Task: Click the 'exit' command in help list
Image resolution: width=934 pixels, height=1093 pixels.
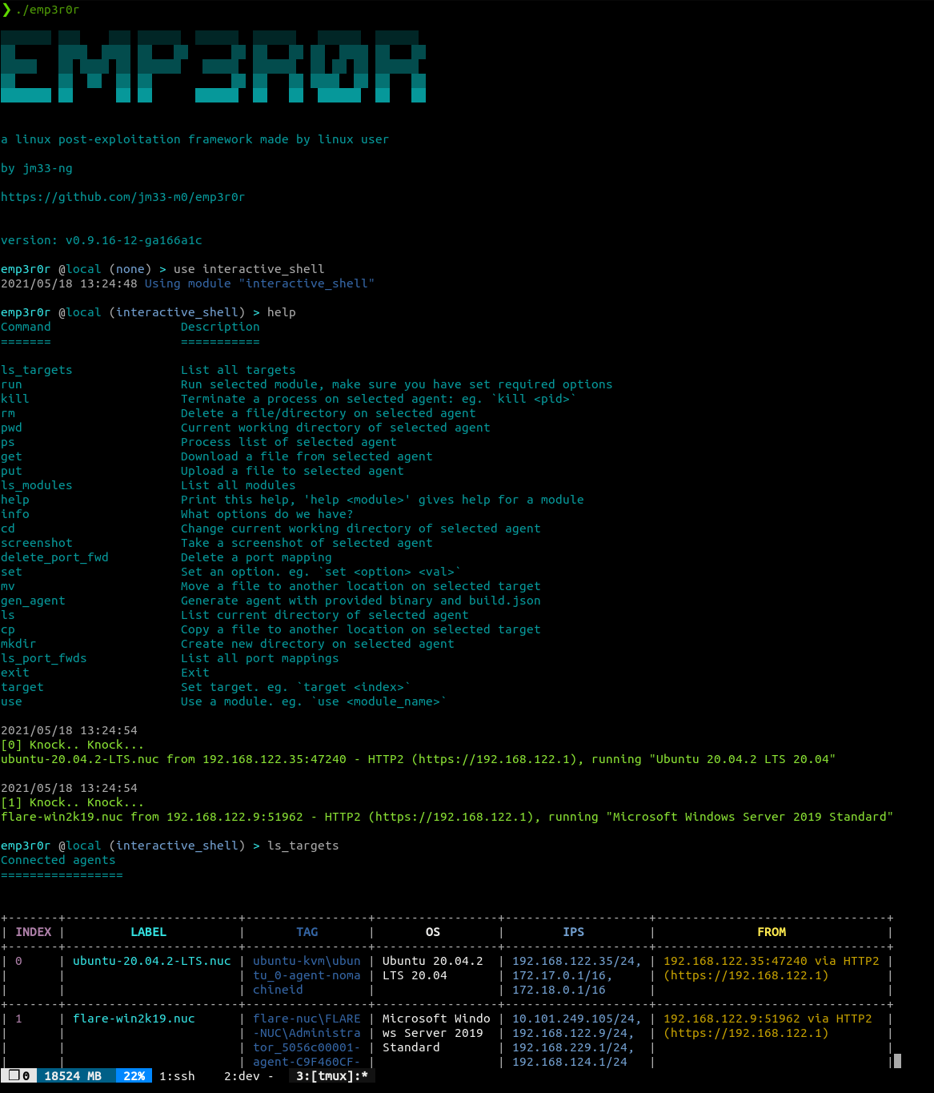Action: pyautogui.click(x=15, y=673)
